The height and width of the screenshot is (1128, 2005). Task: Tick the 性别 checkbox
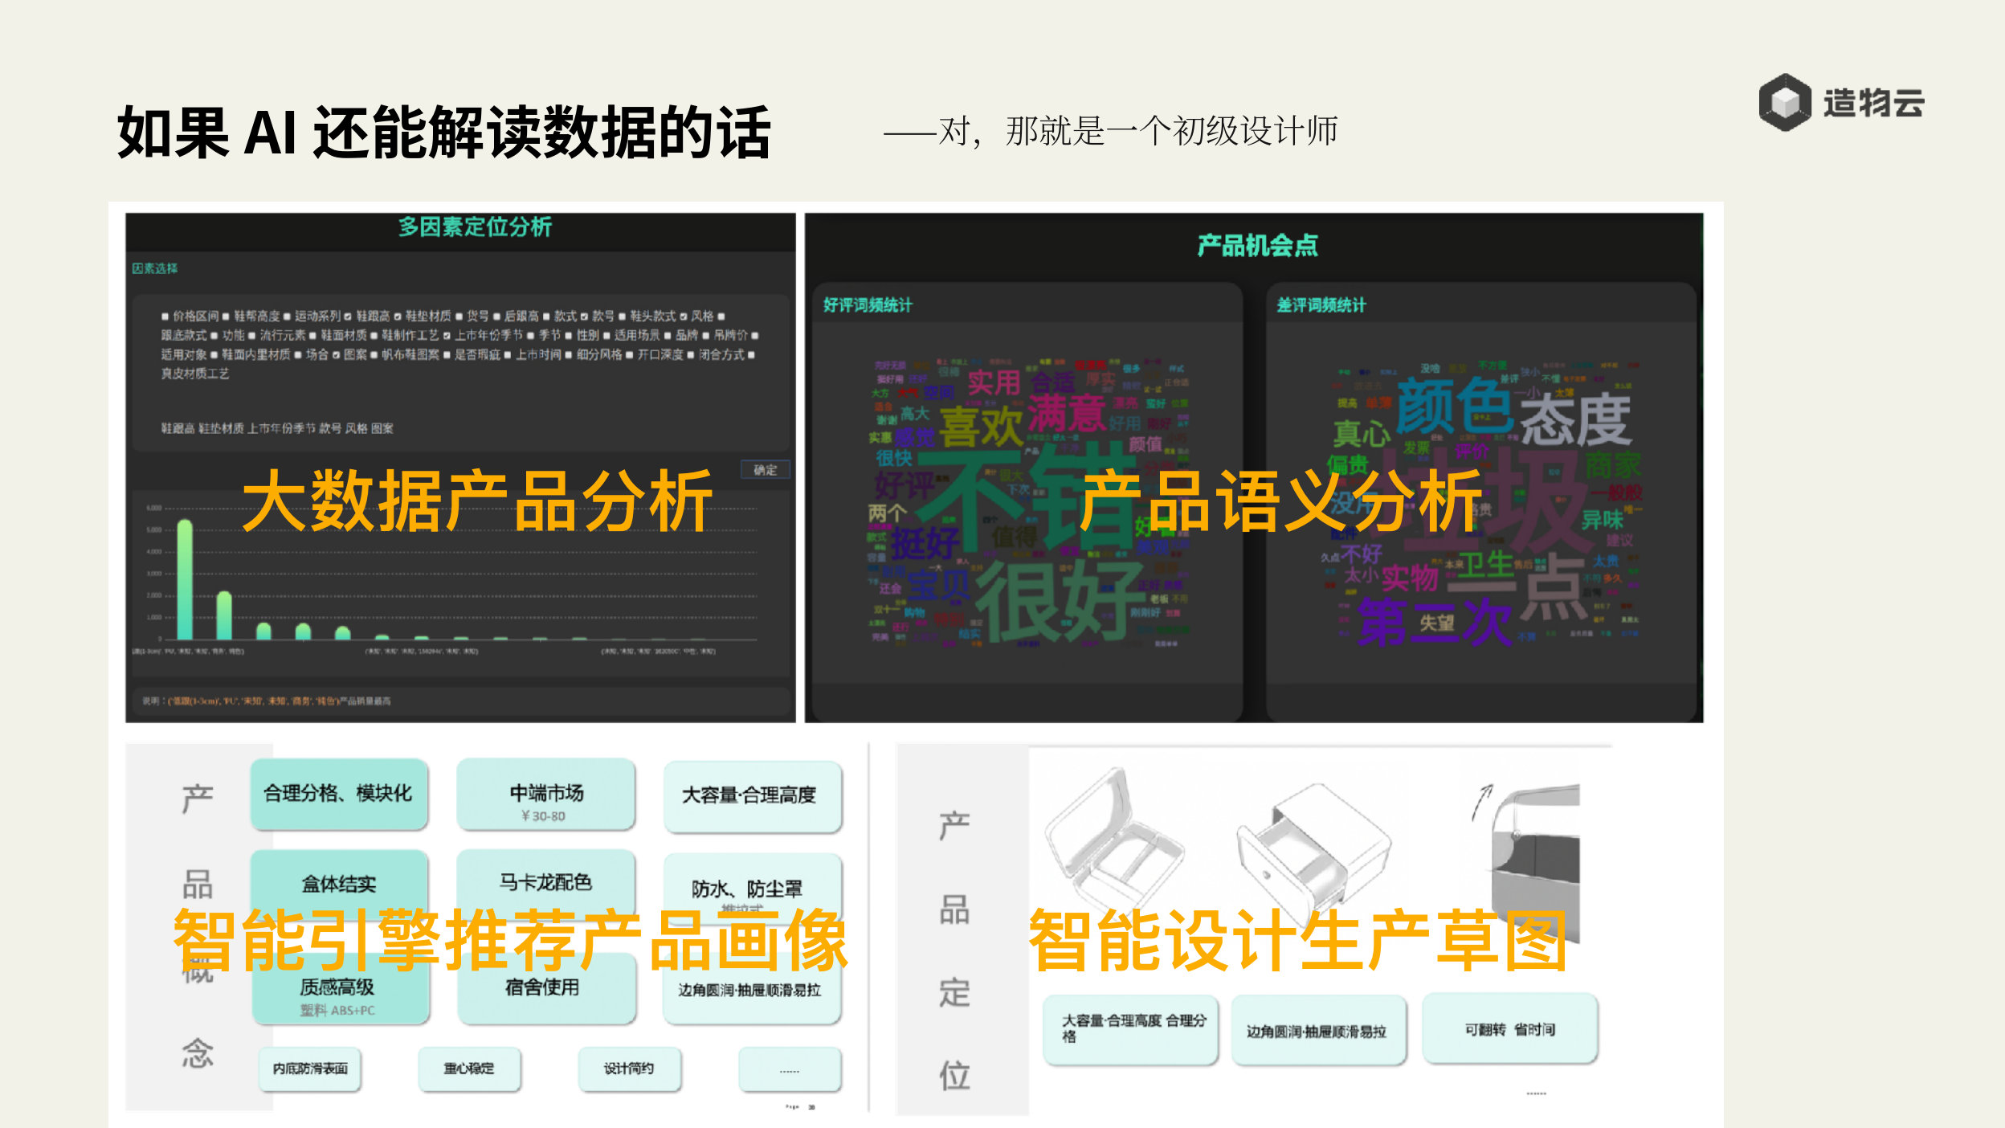pyautogui.click(x=569, y=336)
